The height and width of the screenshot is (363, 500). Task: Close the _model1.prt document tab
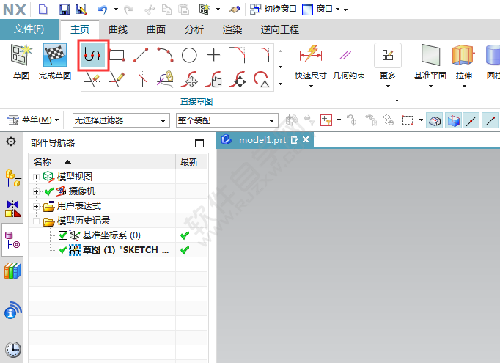tap(306, 139)
